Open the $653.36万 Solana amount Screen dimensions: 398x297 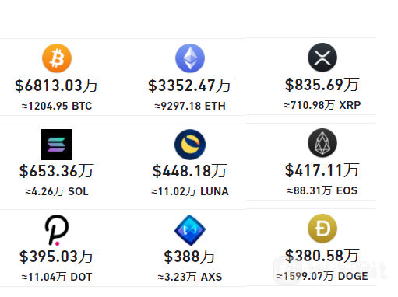point(57,171)
